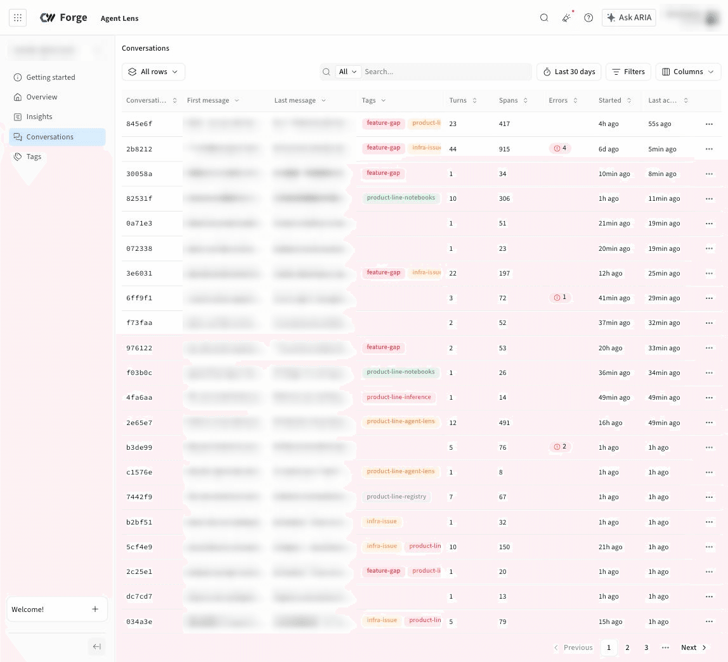Screen dimensions: 728x662
Task: Open row actions for 2e65e7
Action: pos(709,423)
